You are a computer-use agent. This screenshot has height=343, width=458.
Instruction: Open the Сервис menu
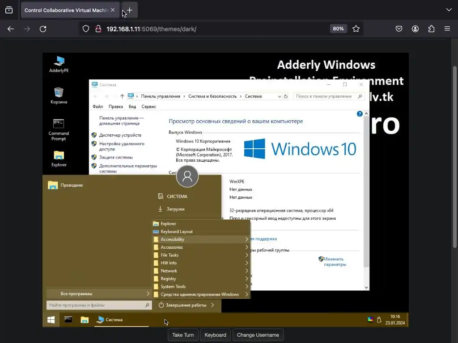pyautogui.click(x=148, y=106)
